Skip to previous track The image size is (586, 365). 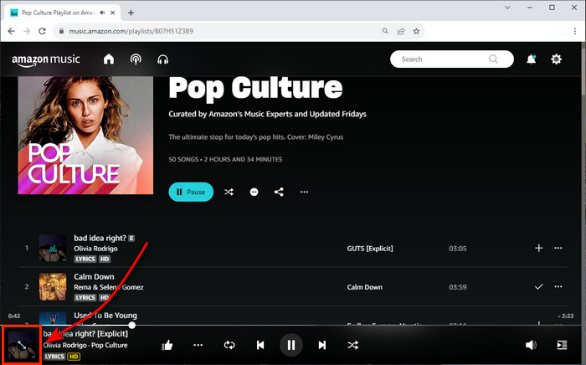click(260, 345)
